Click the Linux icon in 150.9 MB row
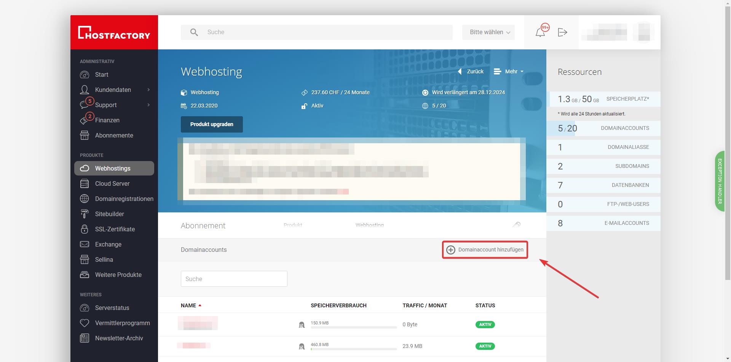This screenshot has width=731, height=362. (302, 325)
